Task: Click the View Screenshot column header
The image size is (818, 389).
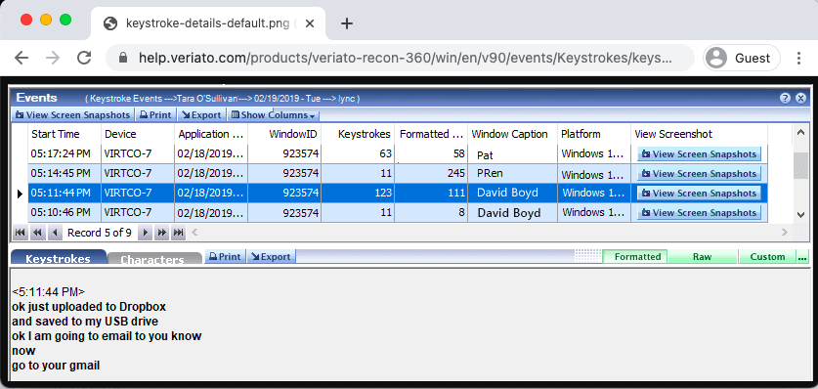Action: (699, 134)
